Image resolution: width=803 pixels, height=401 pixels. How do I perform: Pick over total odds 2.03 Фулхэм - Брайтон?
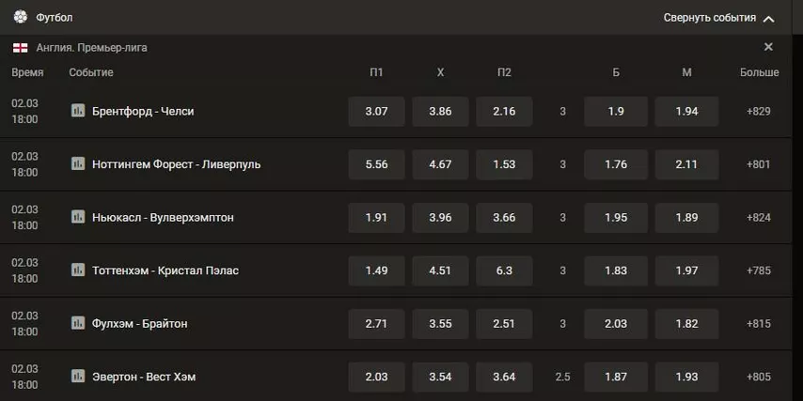pyautogui.click(x=616, y=324)
